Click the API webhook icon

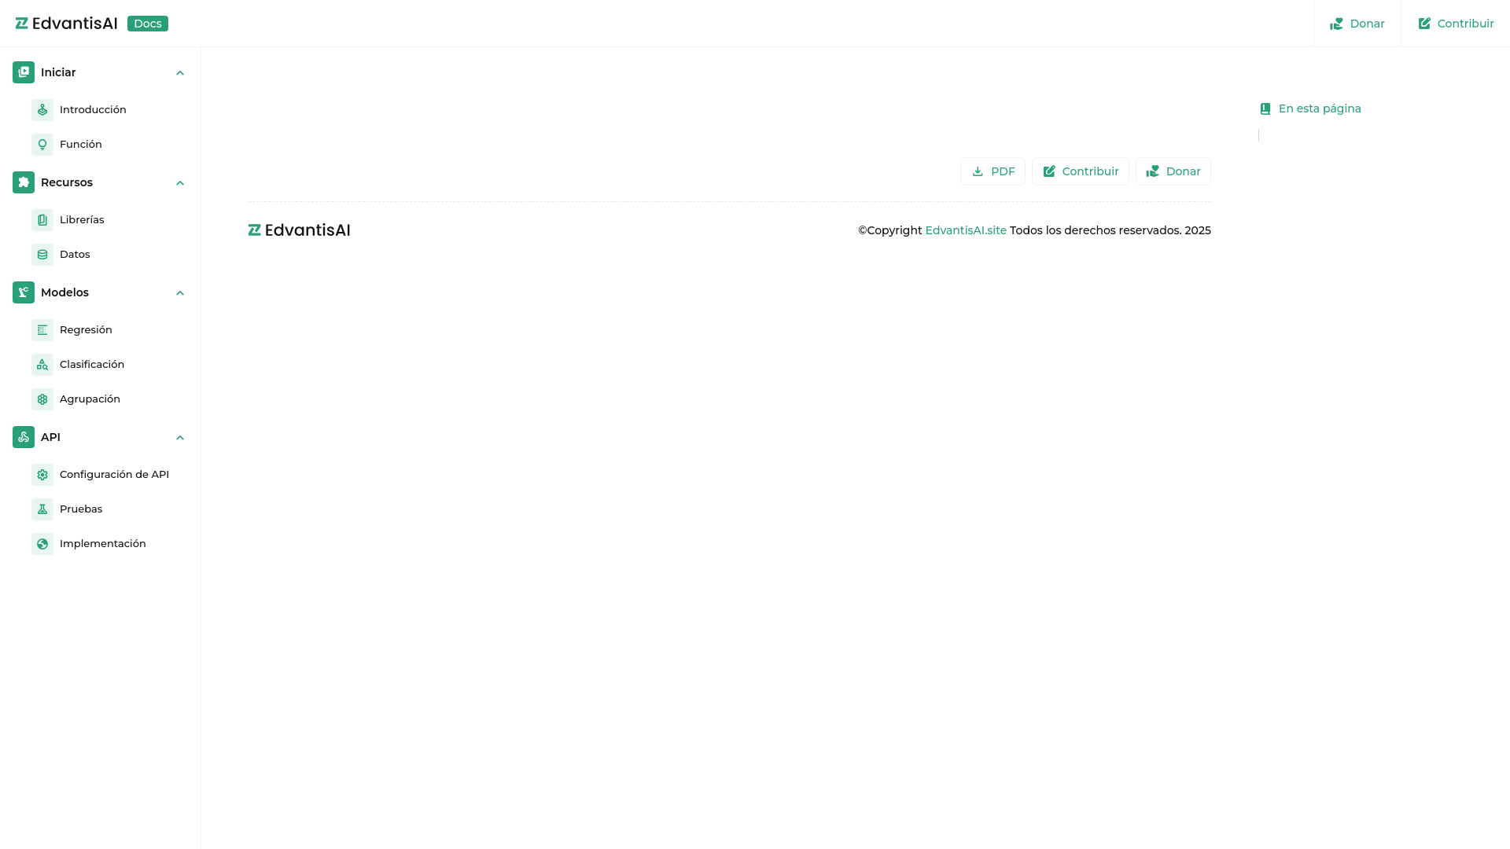24,437
